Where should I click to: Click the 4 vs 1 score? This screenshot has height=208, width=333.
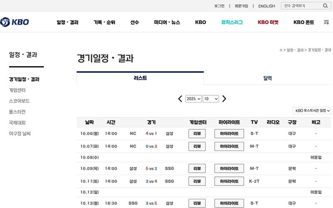coord(151,134)
